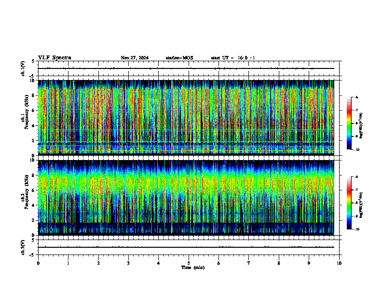Click the "-6" tick on ch.1 color bar
Screen dimensions: 382x295
pos(356,97)
